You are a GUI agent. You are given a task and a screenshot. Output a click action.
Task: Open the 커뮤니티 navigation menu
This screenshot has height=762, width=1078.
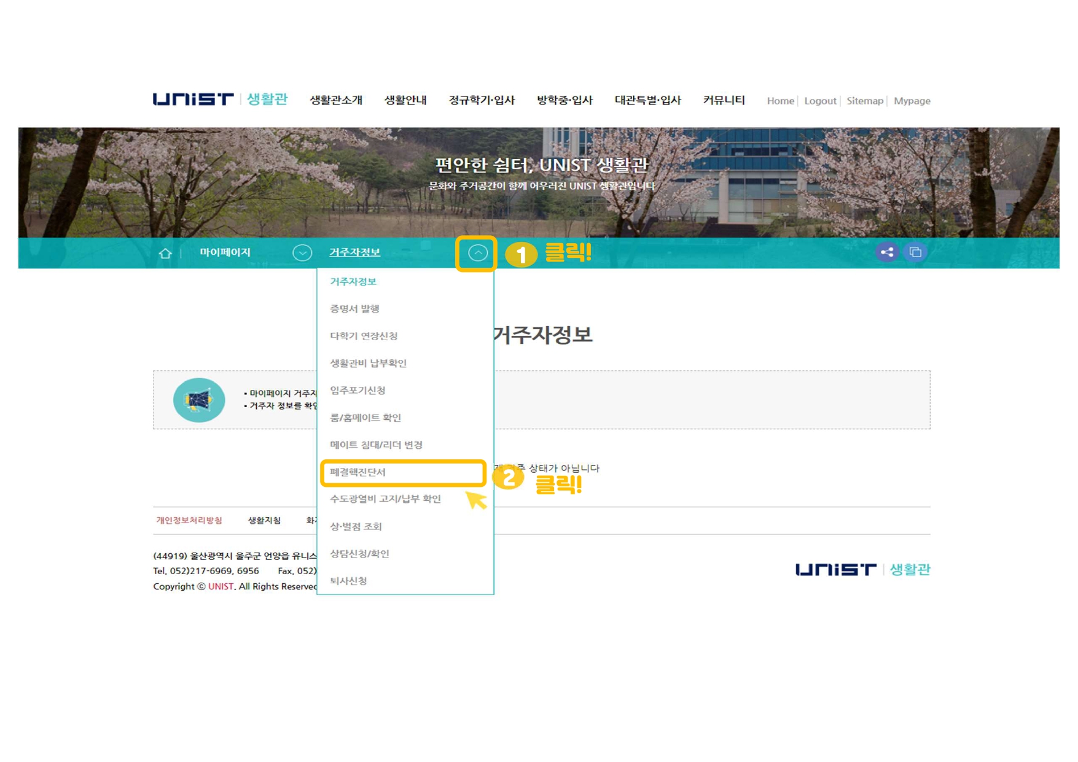[x=724, y=101]
